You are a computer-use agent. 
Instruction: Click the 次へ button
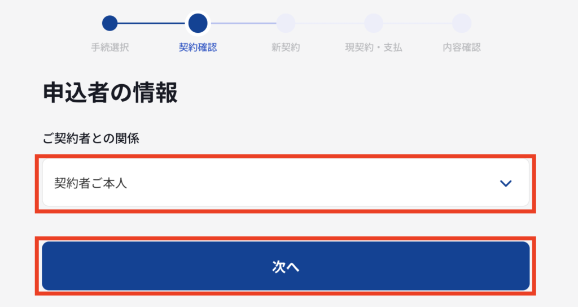point(286,266)
